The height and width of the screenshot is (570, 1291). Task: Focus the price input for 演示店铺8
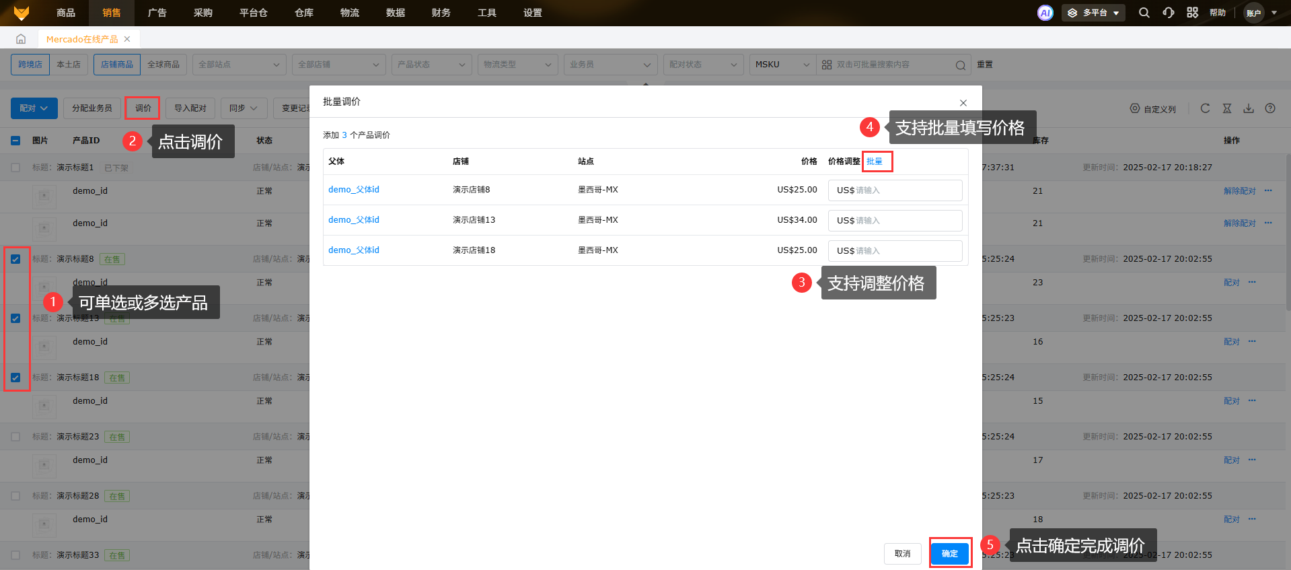pos(895,190)
